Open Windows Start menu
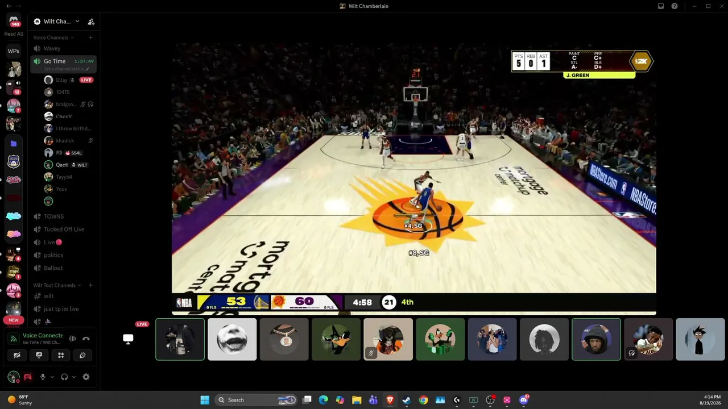 (205, 400)
